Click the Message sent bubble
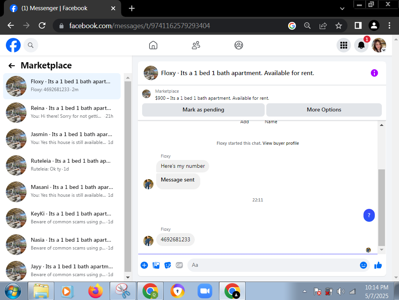Image resolution: width=399 pixels, height=300 pixels. pos(178,181)
